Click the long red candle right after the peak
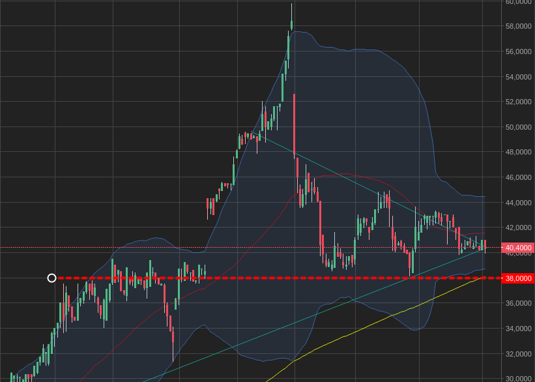 295,124
